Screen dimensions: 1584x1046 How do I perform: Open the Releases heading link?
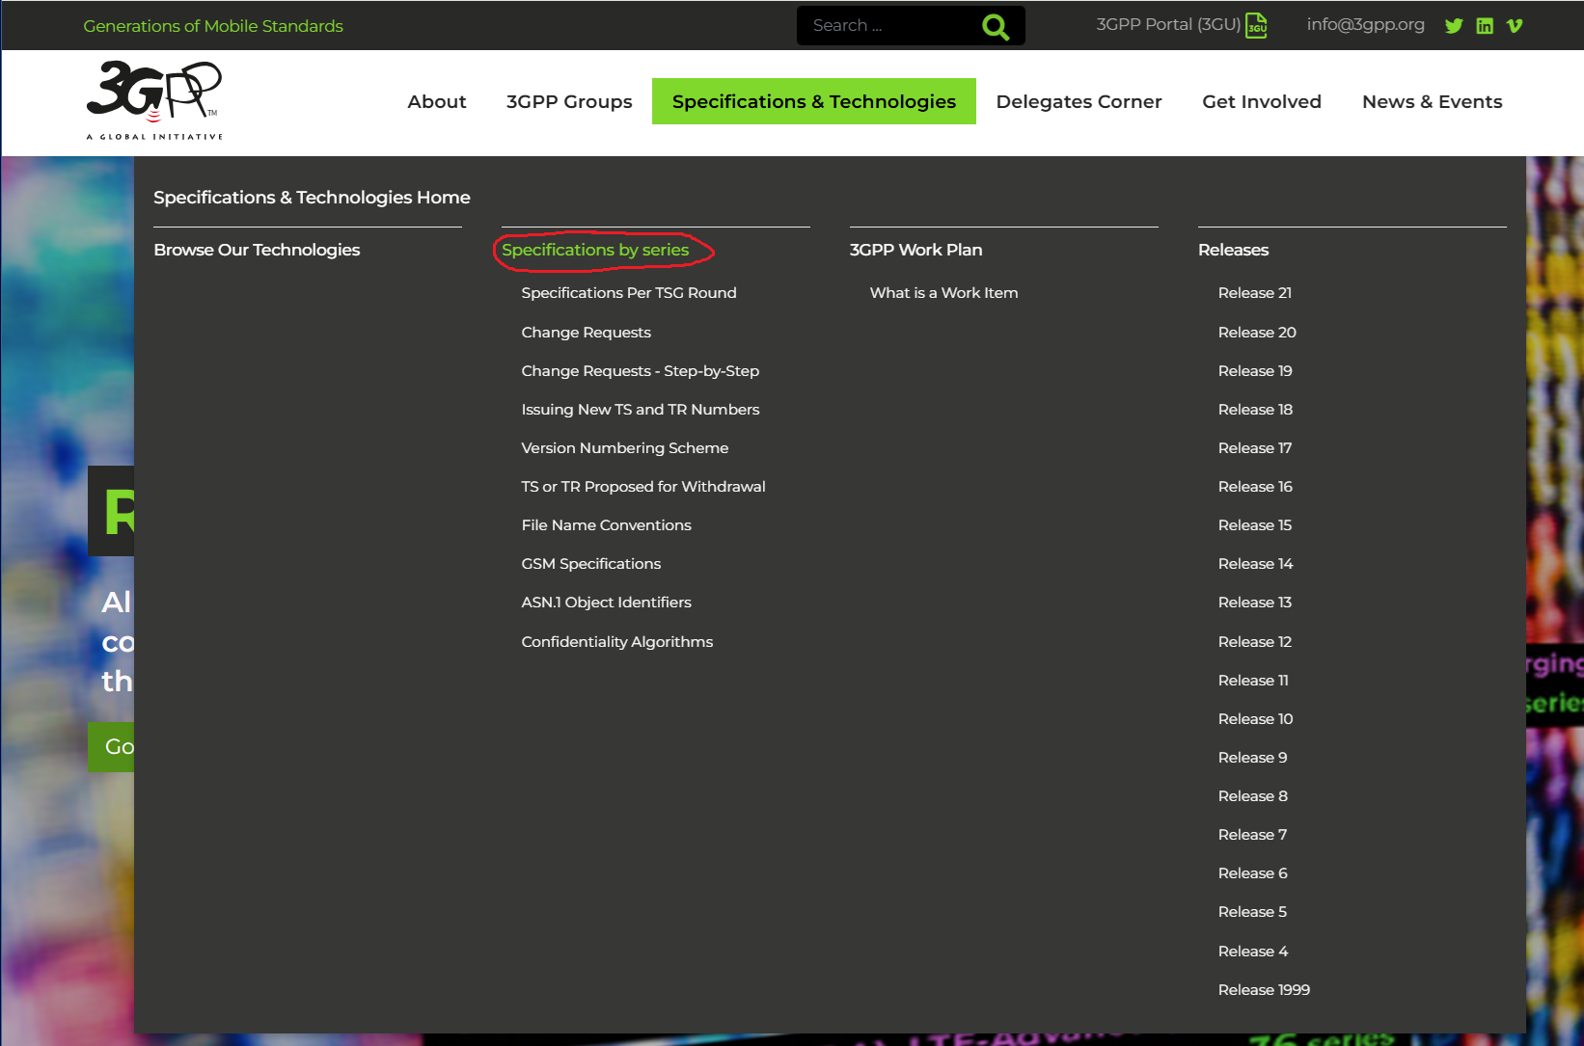(x=1233, y=250)
